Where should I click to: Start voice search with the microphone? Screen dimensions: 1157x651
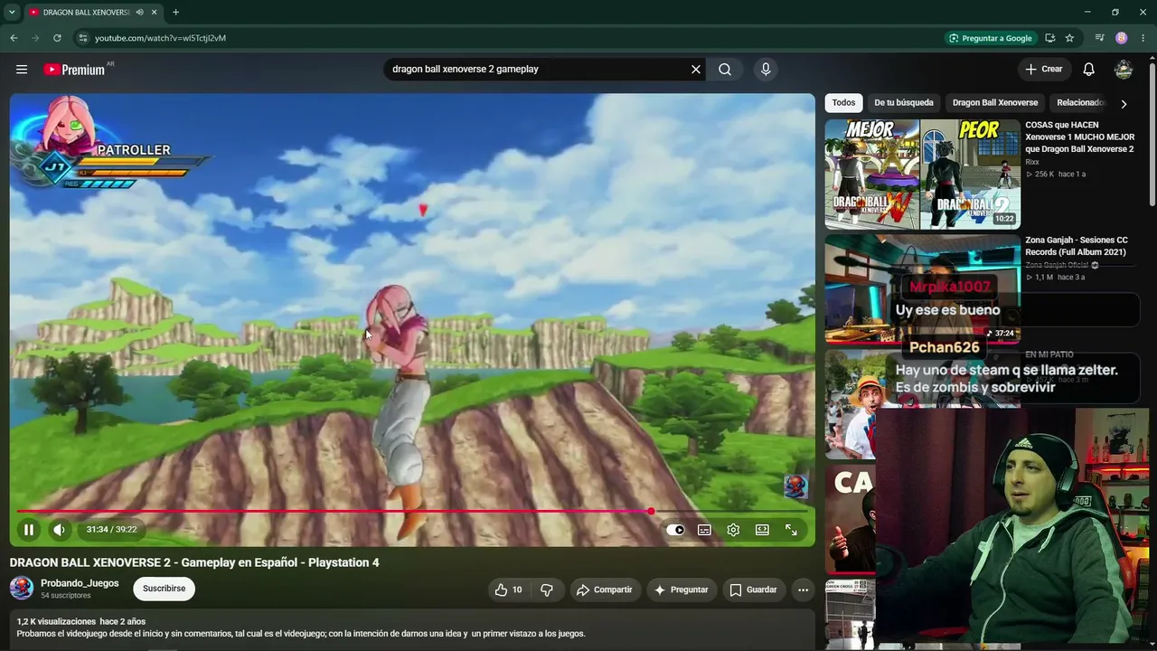tap(766, 70)
